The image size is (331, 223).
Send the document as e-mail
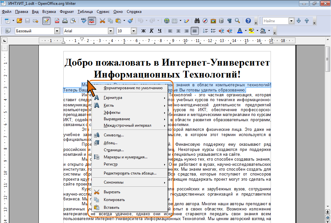pos(36,21)
